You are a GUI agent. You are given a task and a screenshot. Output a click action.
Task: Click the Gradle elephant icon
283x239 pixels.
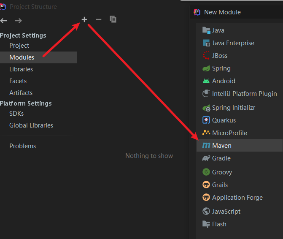(206, 158)
